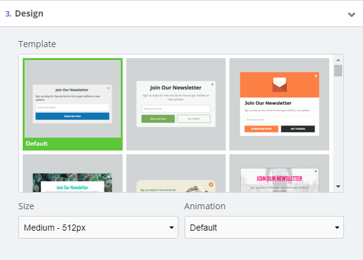Click the X on the pink newsletter template
The width and height of the screenshot is (363, 260).
[x=316, y=171]
